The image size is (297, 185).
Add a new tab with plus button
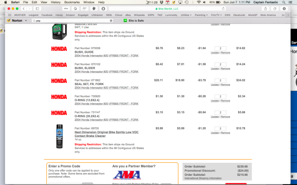(x=288, y=15)
